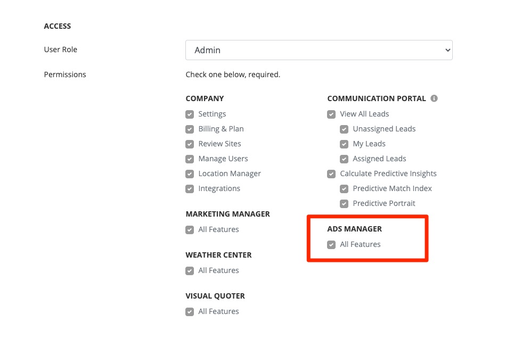This screenshot has width=522, height=347.
Task: Disable the Assigned Leads checkbox
Action: [344, 159]
